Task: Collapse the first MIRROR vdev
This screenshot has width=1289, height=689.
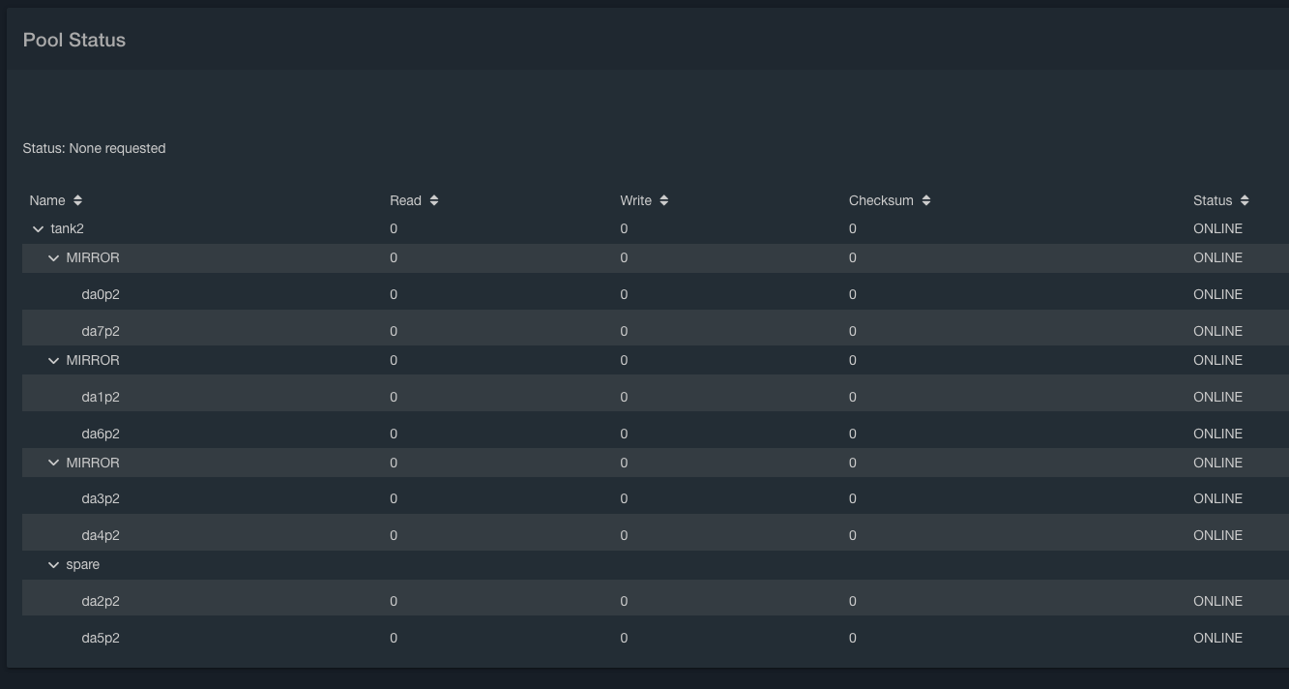Action: tap(54, 258)
